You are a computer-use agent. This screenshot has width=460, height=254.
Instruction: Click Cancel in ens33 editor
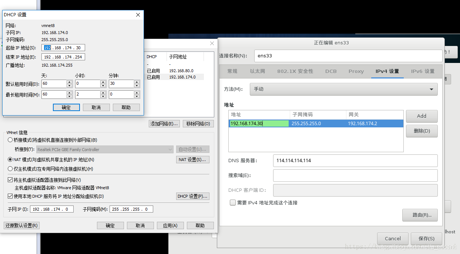[393, 239]
